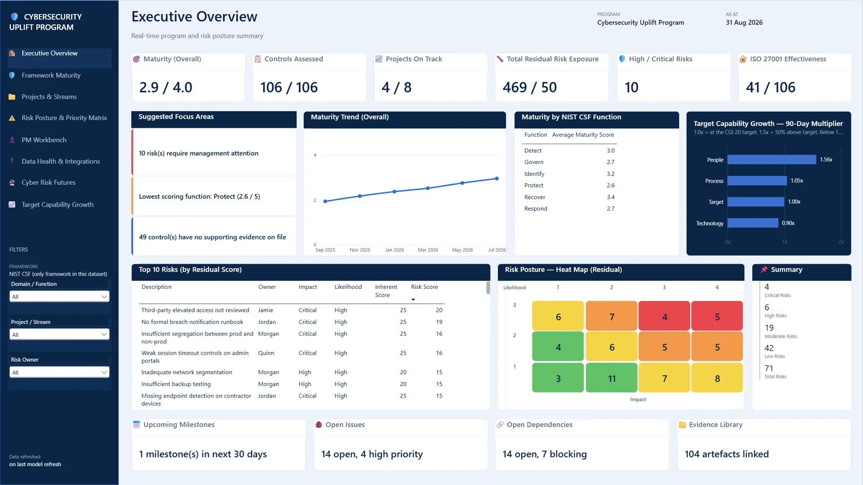
Task: Click the Projects & Streams folder icon
Action: [x=12, y=97]
